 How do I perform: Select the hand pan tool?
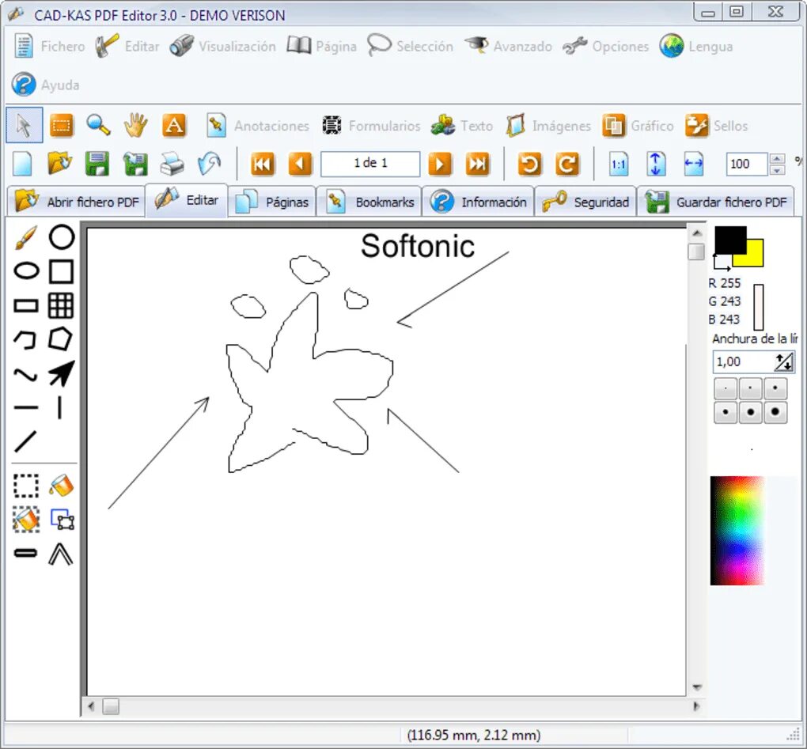click(135, 125)
